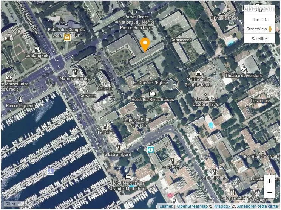This screenshot has height=210, width=281.
Task: Click the Palais des Congrès venue icon
Action: 67,37
